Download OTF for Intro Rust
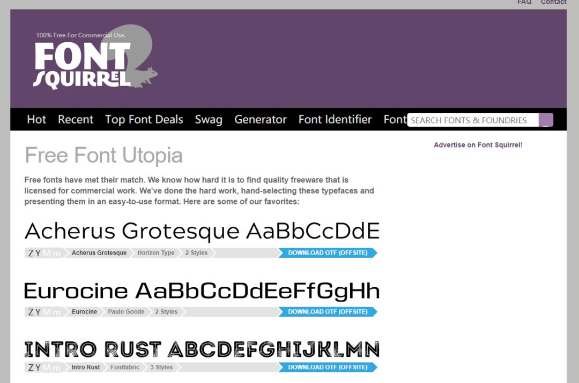Screen dimensions: 579x383 tap(328, 367)
